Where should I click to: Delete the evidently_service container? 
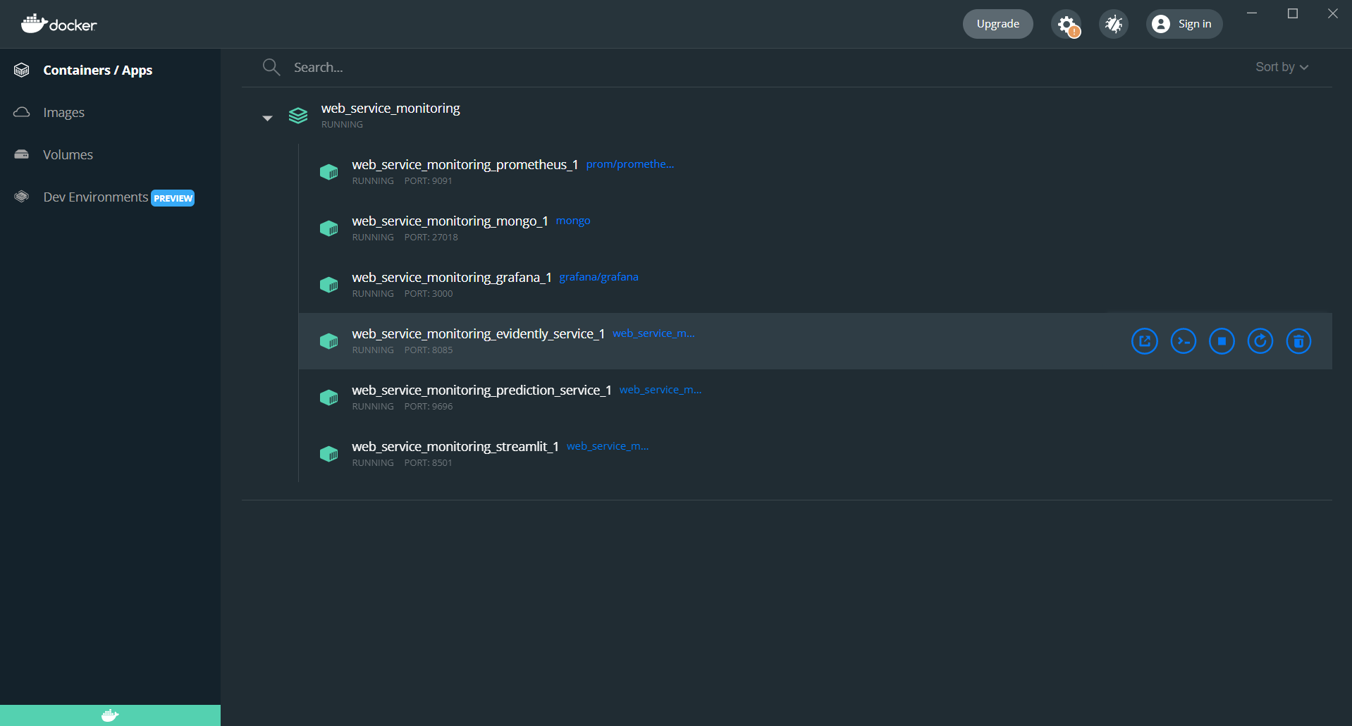[1298, 341]
